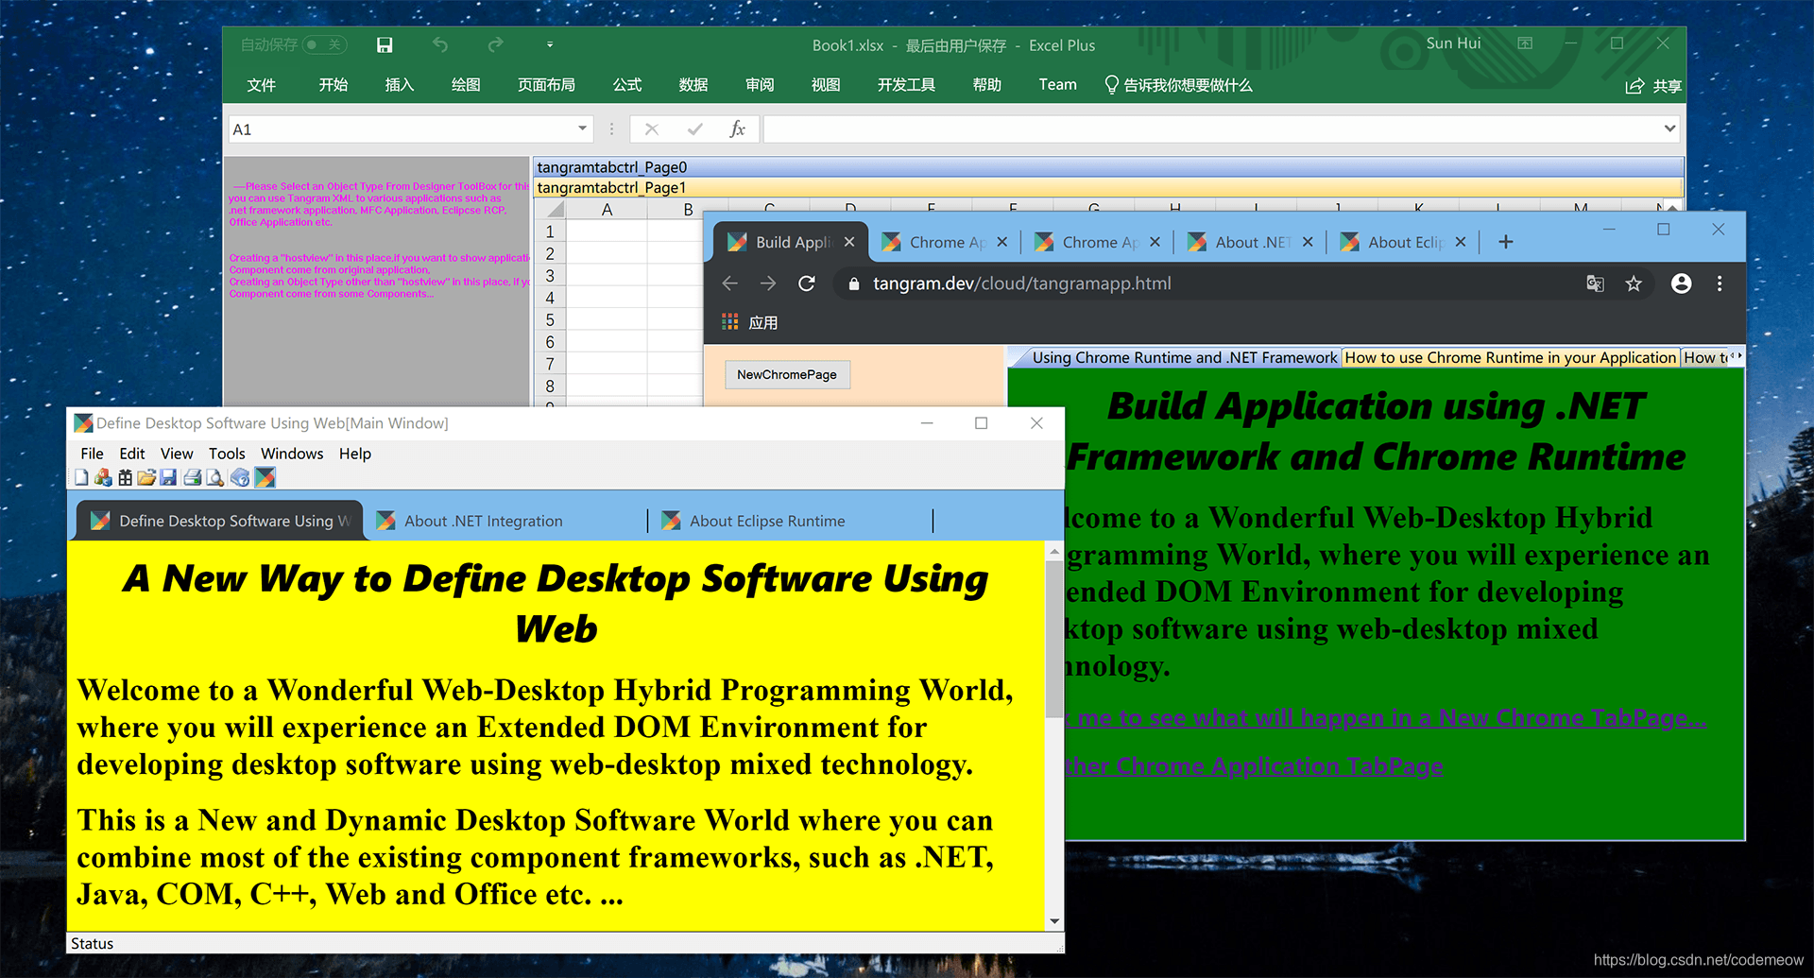
Task: Open Tools menu in Main Window
Action: 227,454
